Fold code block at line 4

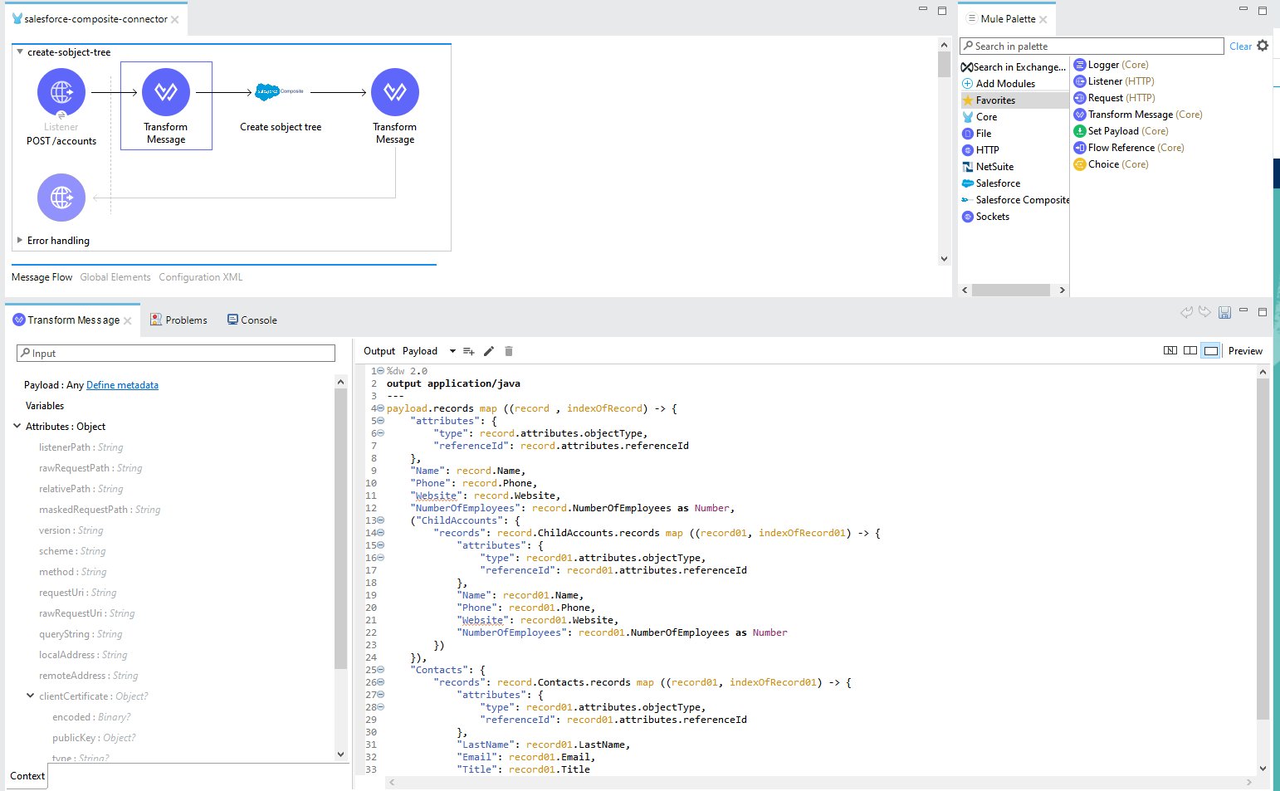click(380, 408)
